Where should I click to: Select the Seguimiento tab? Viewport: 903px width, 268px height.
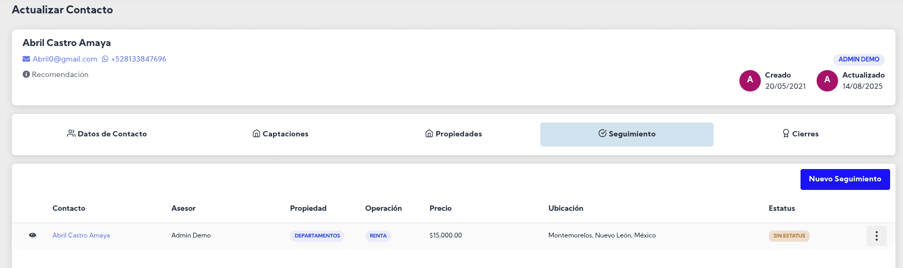(x=627, y=134)
